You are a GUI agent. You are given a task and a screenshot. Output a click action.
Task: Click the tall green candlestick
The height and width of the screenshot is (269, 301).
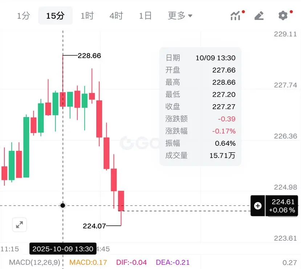pos(26,147)
